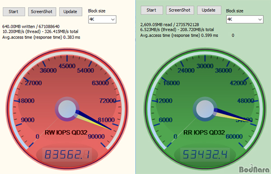271x174 pixels.
Task: Click RW IOPS QD32 label on gauge
Action: click(66, 133)
